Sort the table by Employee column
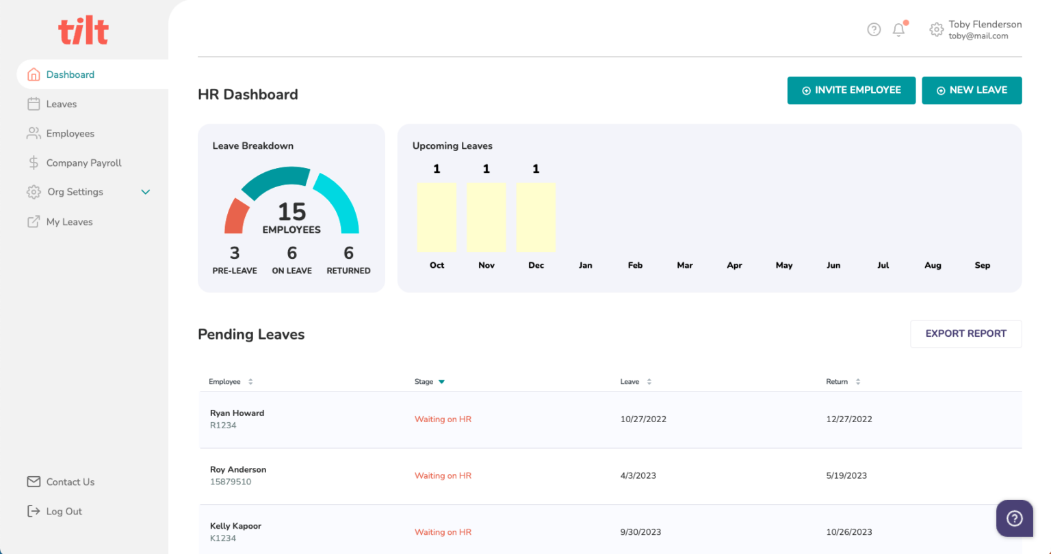This screenshot has width=1051, height=554. [x=250, y=381]
